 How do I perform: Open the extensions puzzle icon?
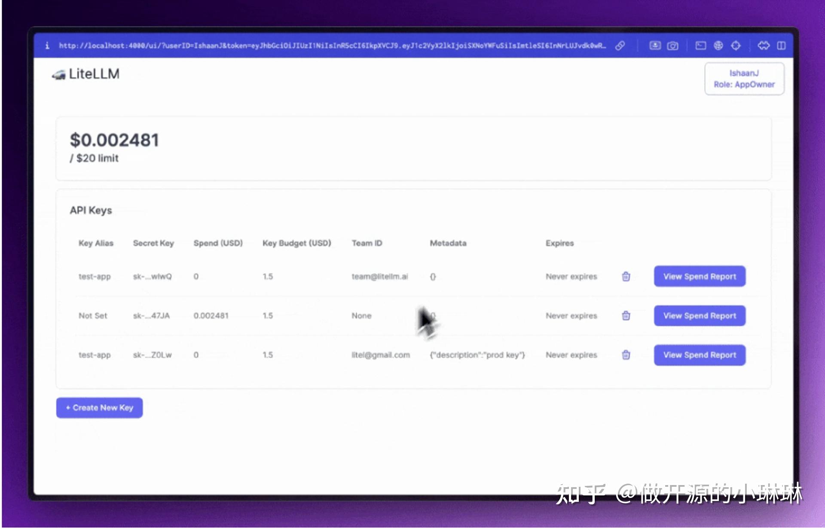point(764,46)
